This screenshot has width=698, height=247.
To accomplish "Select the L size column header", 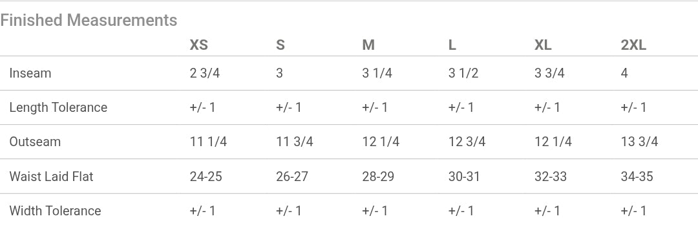I will point(452,45).
